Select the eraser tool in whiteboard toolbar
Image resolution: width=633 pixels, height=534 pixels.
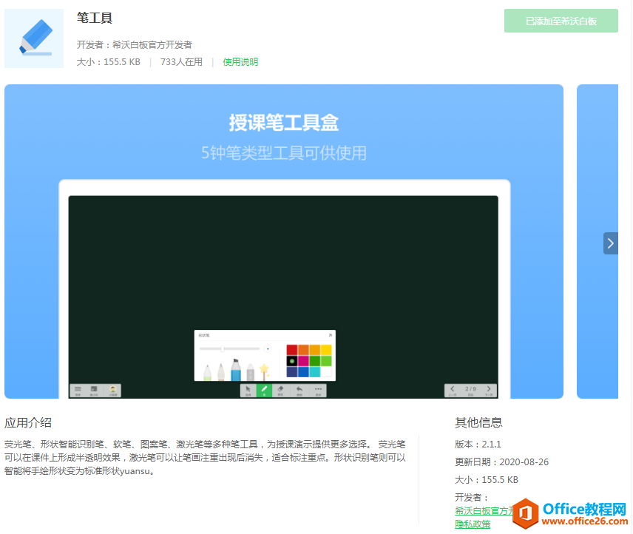pyautogui.click(x=280, y=390)
